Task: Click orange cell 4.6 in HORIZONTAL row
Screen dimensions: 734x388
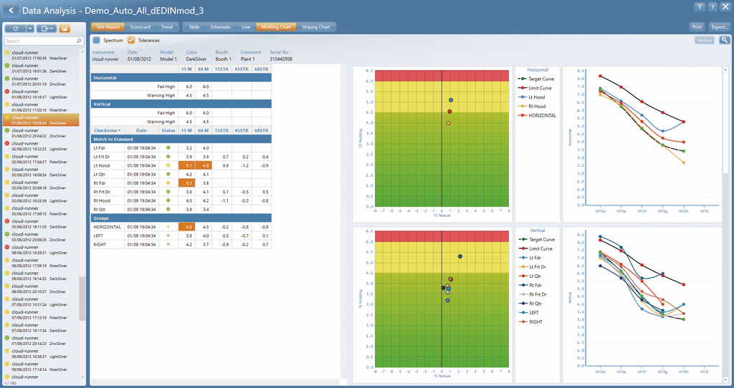Action: pyautogui.click(x=187, y=227)
